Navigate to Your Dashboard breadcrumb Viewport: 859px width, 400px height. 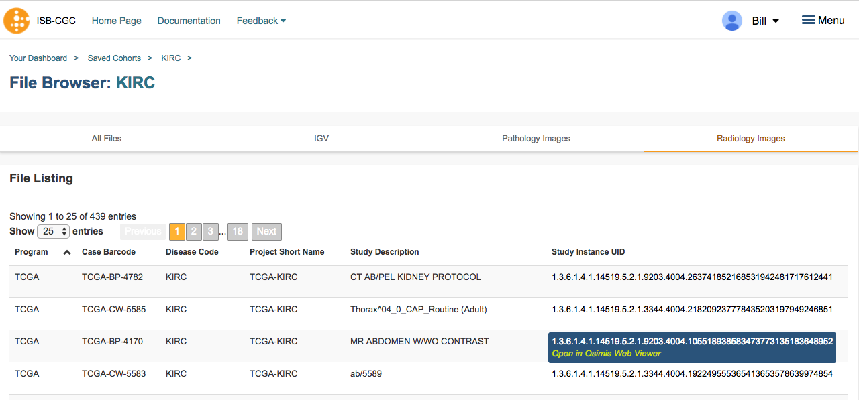pyautogui.click(x=38, y=58)
